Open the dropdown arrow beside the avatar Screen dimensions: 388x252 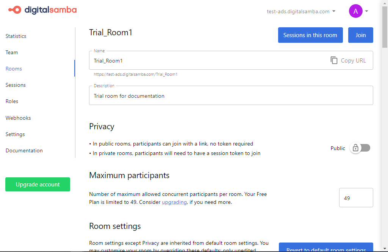coord(366,11)
